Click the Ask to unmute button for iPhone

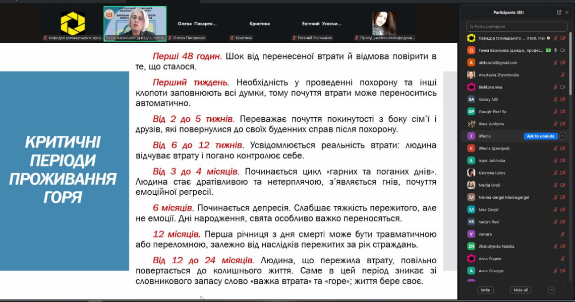(x=540, y=136)
